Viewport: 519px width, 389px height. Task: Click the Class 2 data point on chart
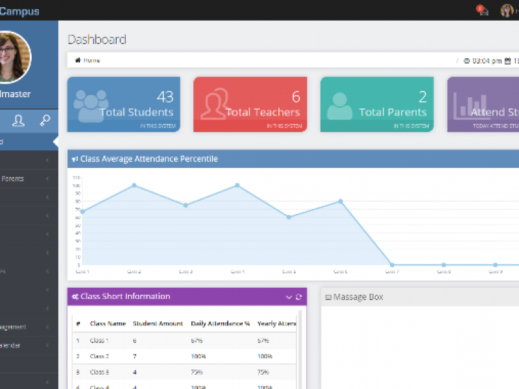[134, 185]
